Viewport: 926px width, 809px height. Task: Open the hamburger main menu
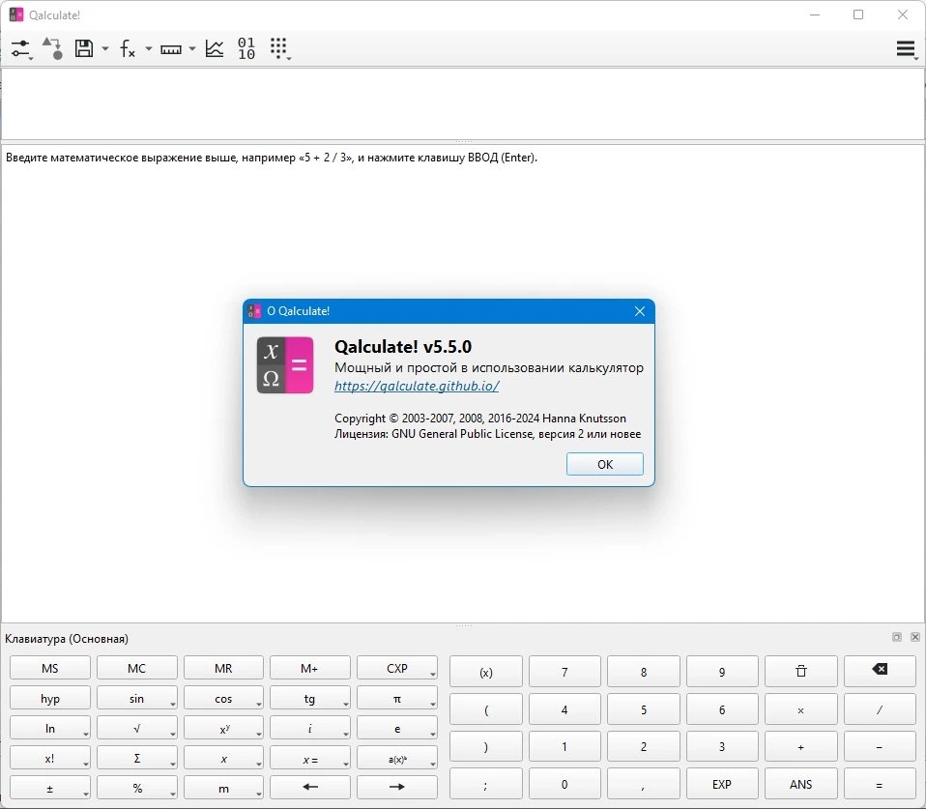pos(907,48)
